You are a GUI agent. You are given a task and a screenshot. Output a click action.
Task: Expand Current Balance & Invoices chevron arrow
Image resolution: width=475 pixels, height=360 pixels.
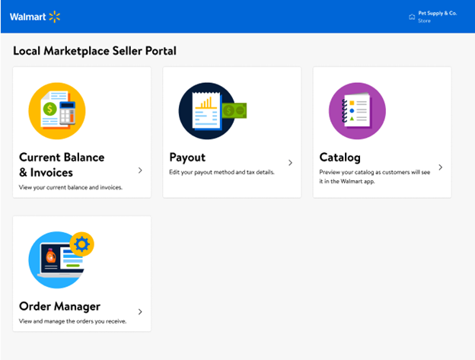click(140, 170)
